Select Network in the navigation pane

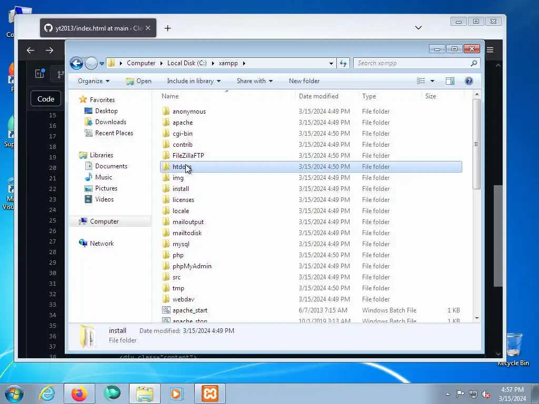click(x=102, y=244)
